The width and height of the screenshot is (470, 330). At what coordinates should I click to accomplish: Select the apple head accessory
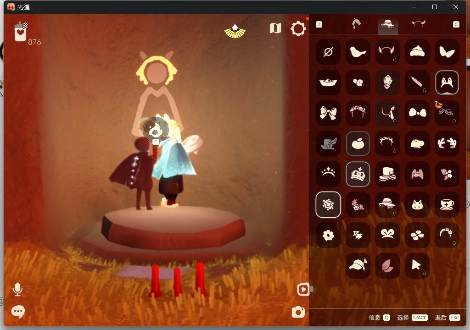click(358, 144)
